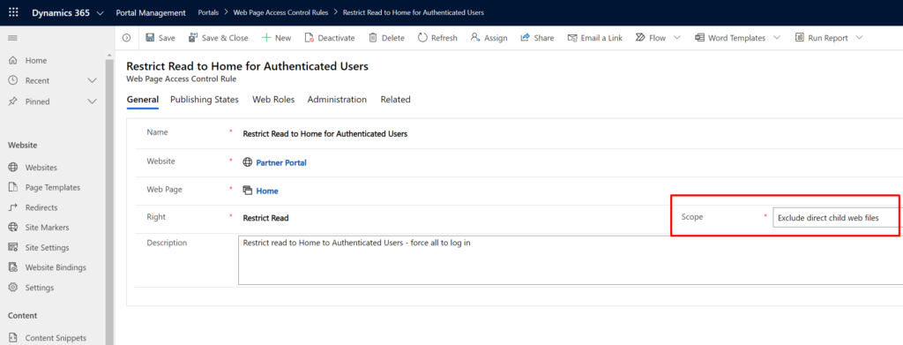The width and height of the screenshot is (903, 345).
Task: Open the Portal Management app name
Action: pos(150,12)
